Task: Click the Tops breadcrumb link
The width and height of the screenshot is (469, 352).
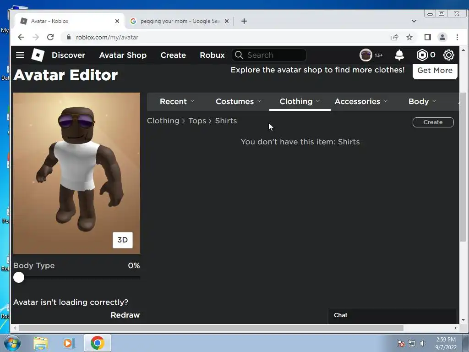Action: [x=197, y=121]
